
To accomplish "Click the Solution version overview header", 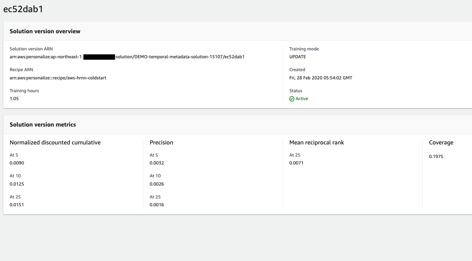I will (45, 31).
